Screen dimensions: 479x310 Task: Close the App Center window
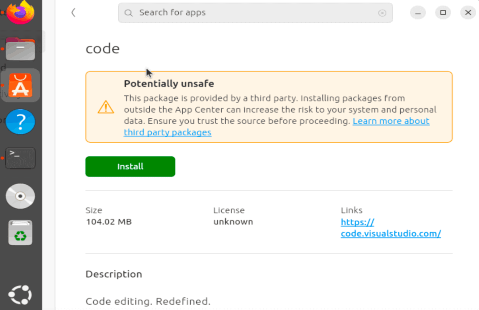click(468, 13)
